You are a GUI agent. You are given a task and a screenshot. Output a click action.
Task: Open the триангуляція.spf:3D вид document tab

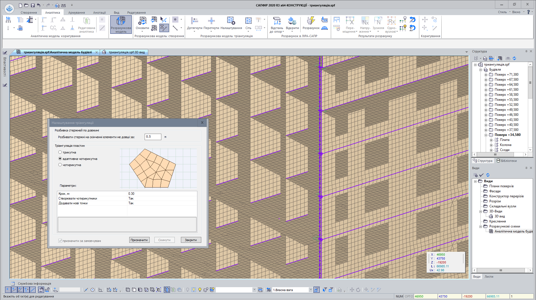[126, 52]
